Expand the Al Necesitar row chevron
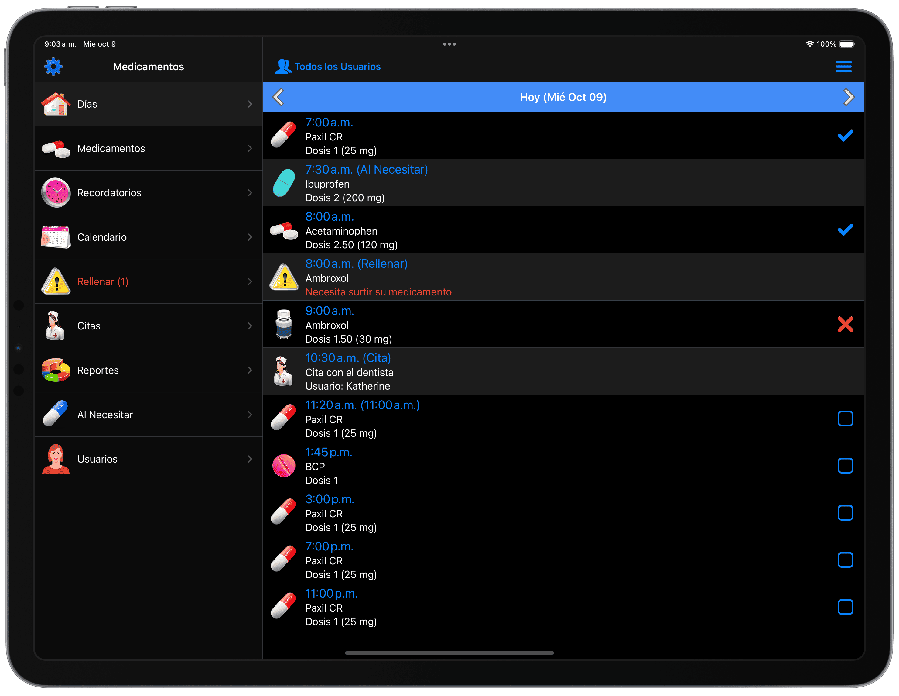The width and height of the screenshot is (899, 696). [x=250, y=415]
